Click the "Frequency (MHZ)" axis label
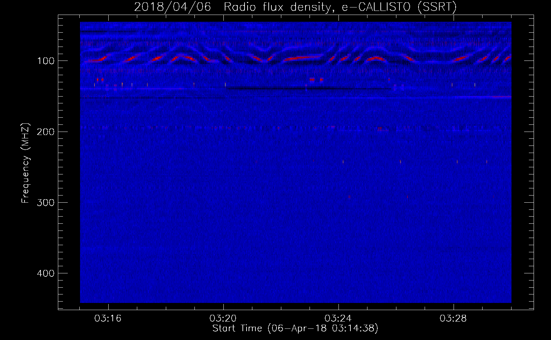Screen dimensions: 551x340 pos(26,163)
